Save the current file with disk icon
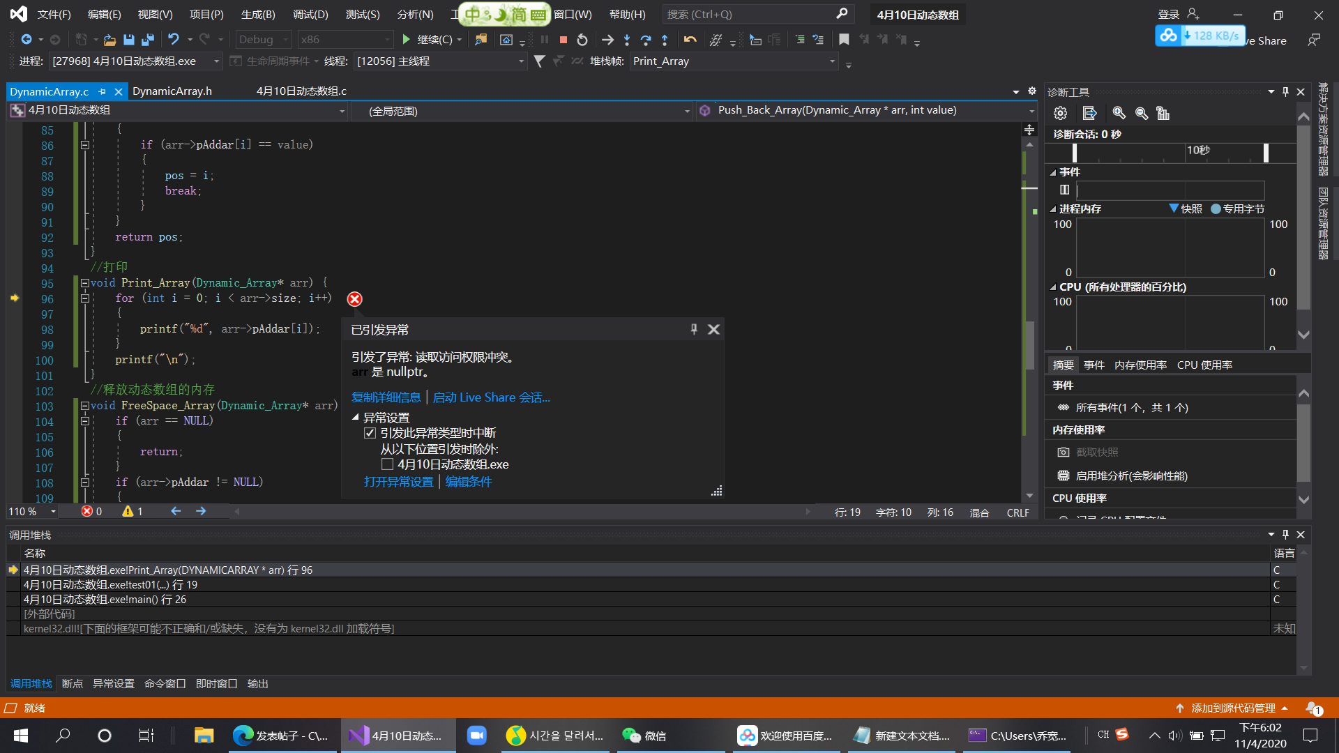Viewport: 1339px width, 753px height. 128,40
